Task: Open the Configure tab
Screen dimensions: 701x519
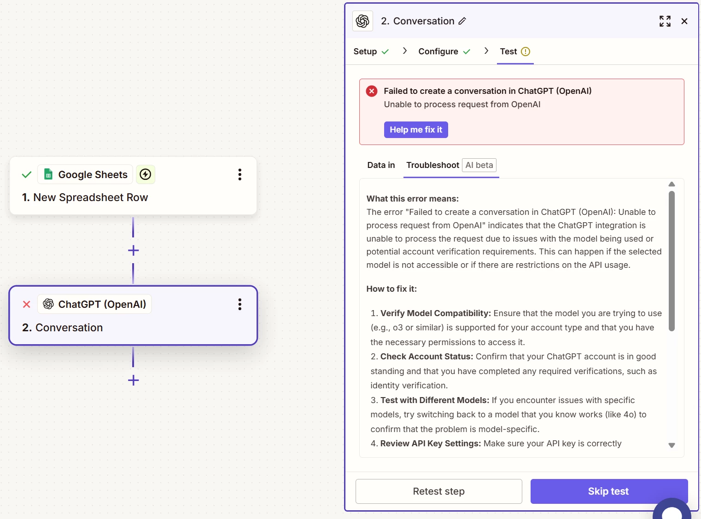Action: [x=444, y=52]
